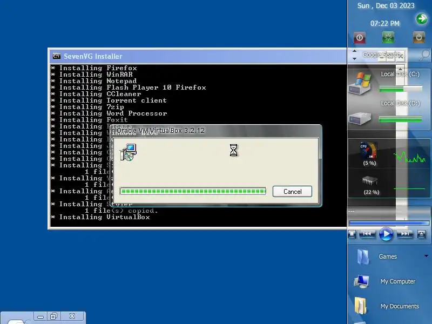Click the CPU gauge icon
The height and width of the screenshot is (324, 432).
(x=368, y=150)
